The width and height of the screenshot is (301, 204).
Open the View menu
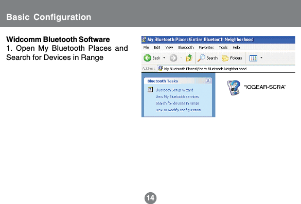coord(169,47)
